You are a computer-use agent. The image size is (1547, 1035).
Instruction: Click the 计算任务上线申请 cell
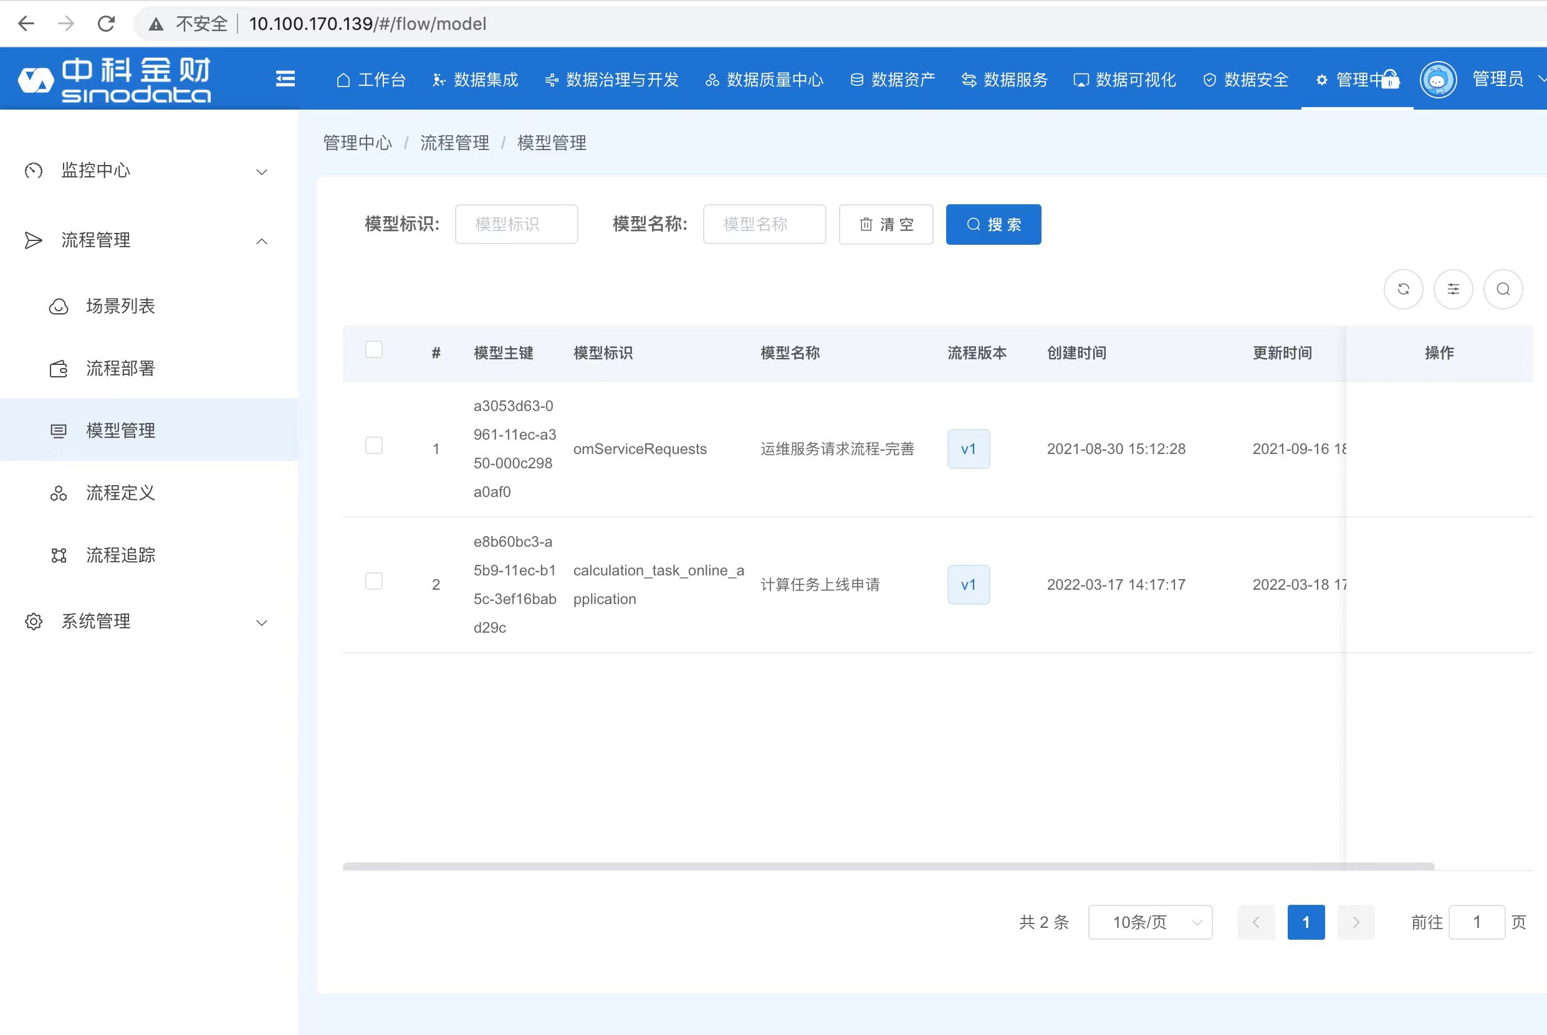(820, 585)
